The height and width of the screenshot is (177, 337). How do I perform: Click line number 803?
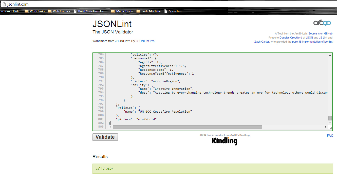point(101,127)
